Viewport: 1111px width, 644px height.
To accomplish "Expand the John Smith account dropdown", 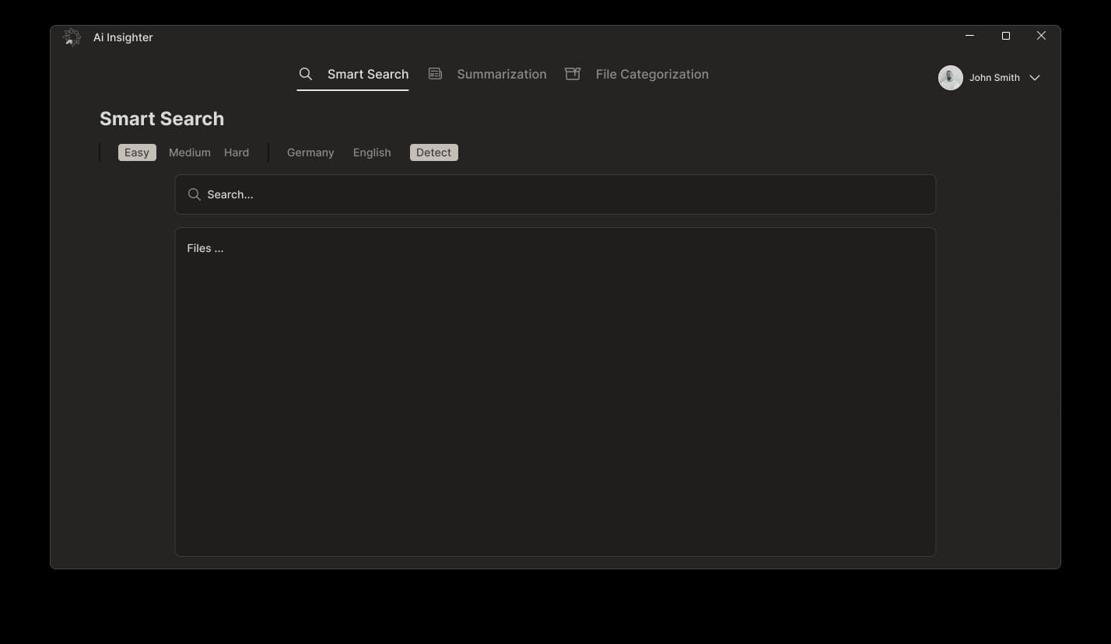I will tap(1036, 77).
